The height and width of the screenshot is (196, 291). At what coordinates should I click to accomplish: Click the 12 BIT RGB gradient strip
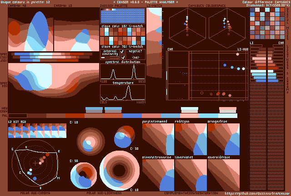pyautogui.click(x=37, y=131)
